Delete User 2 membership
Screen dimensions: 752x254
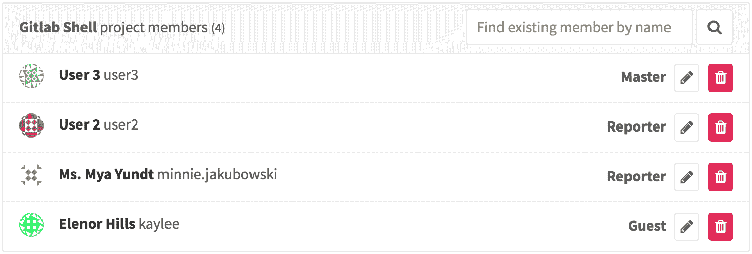(720, 128)
